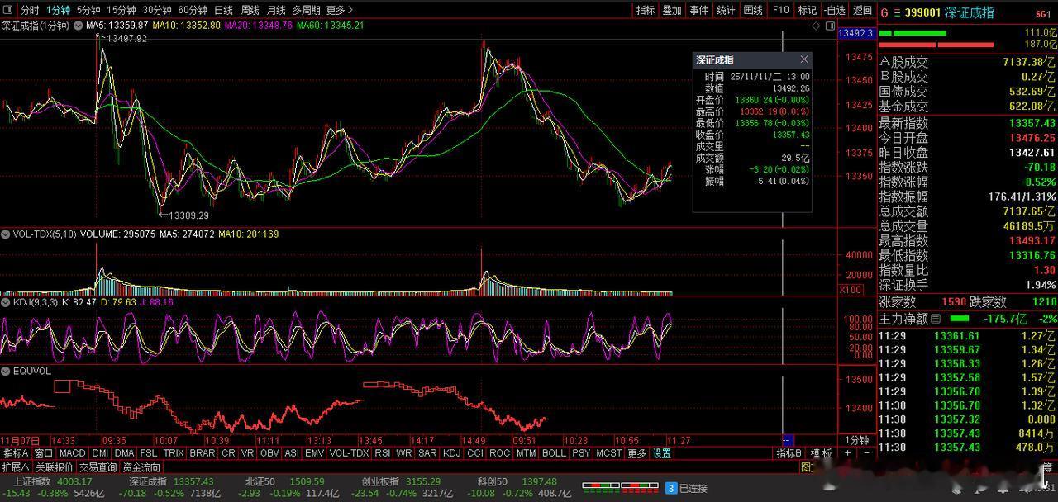Open the 多周期 multi-period view

click(306, 10)
